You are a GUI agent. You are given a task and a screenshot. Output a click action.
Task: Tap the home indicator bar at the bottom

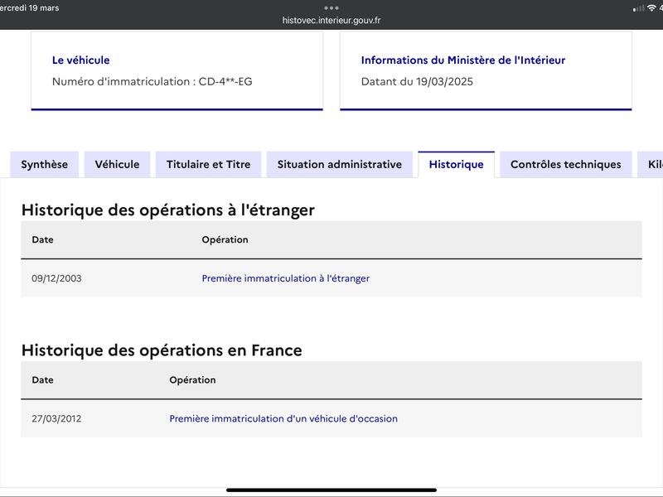pyautogui.click(x=331, y=490)
